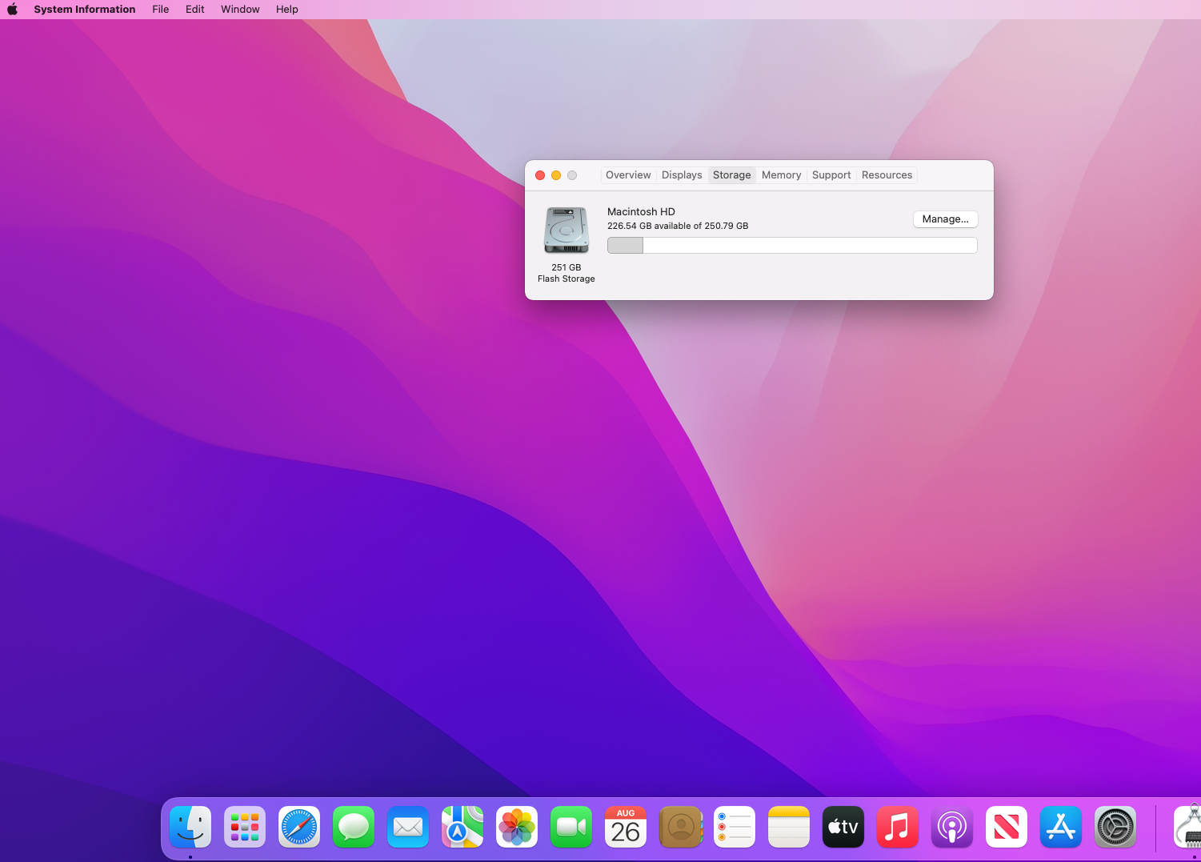
Task: Launch Safari from the dock
Action: (299, 827)
